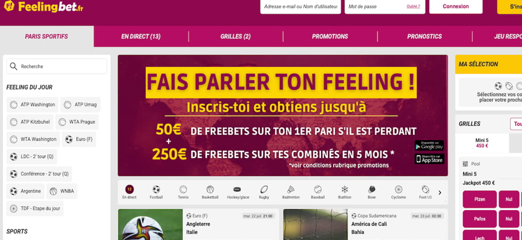Click the App Store download badge
The width and height of the screenshot is (522, 240).
tap(429, 159)
